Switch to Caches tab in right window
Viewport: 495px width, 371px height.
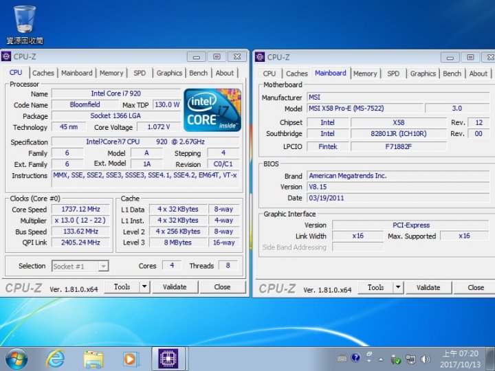[x=297, y=74]
